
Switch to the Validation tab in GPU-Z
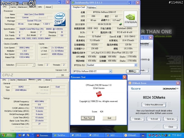coord(91,7)
